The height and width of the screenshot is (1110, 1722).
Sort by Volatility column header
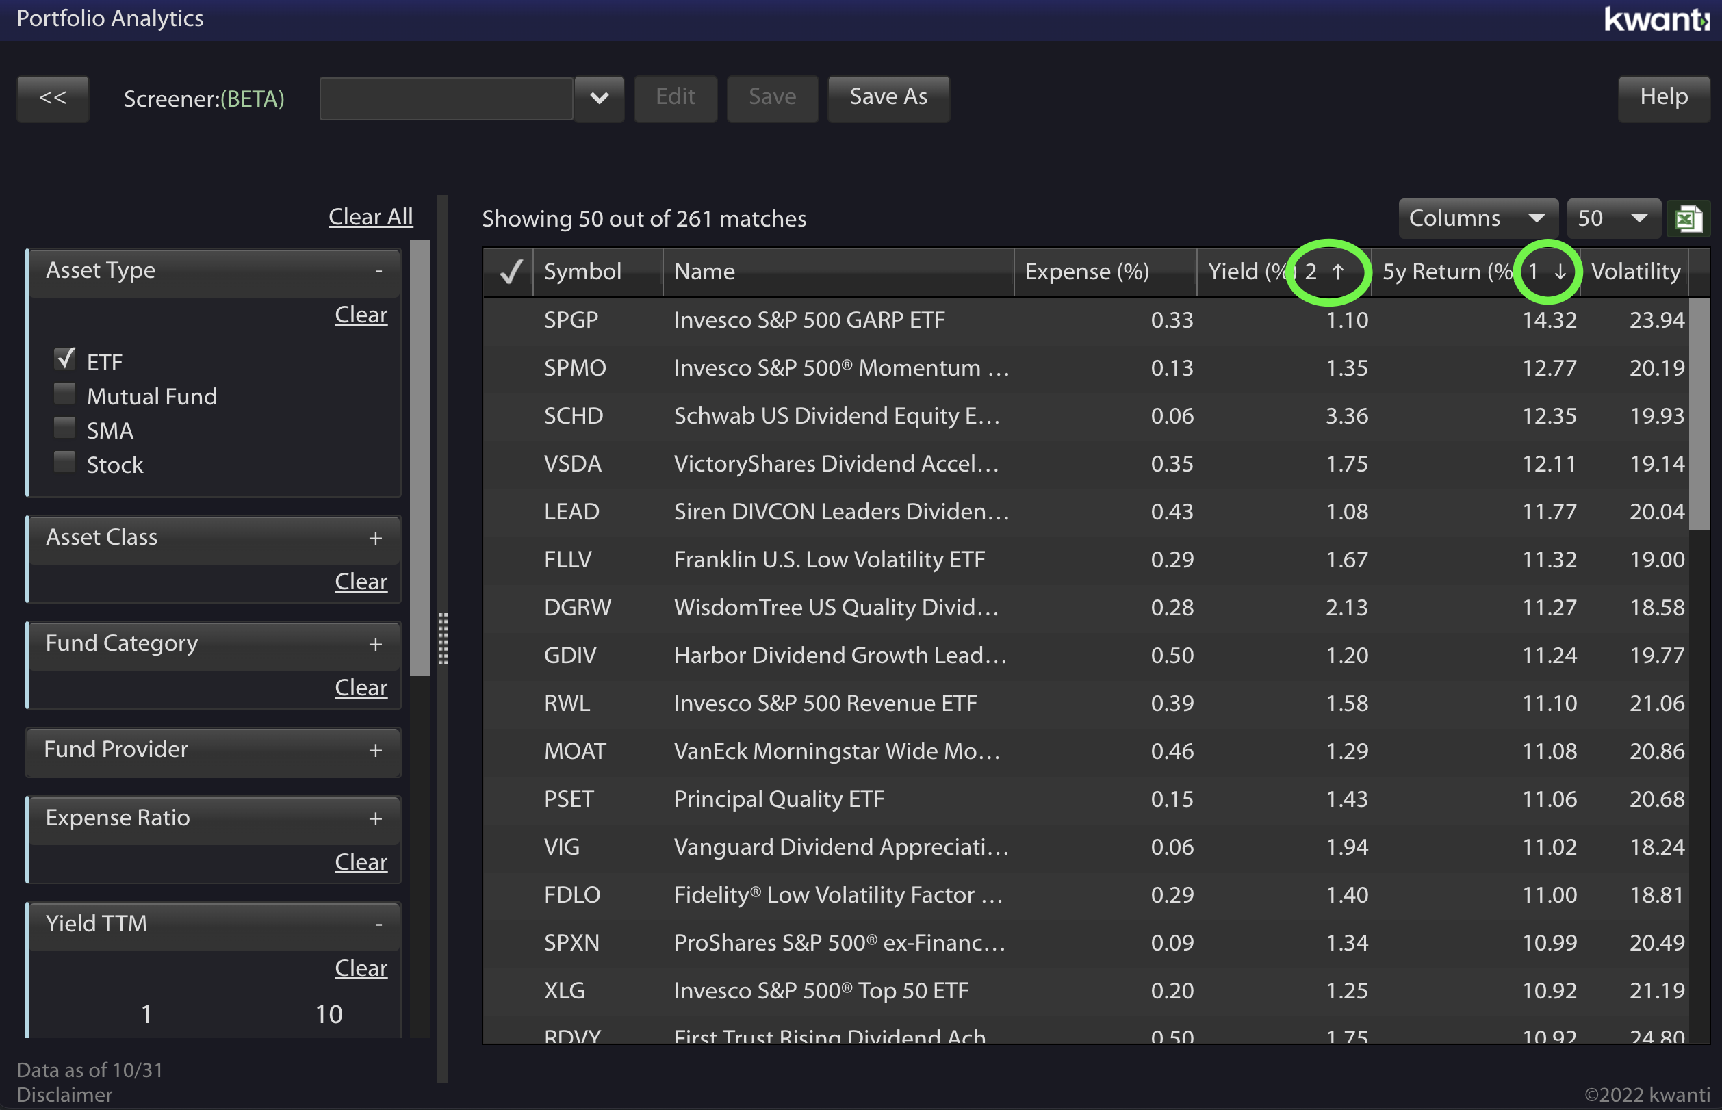(x=1635, y=272)
